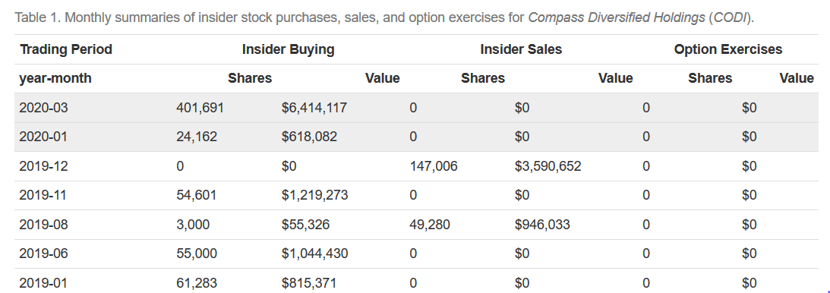Click the year-month subheader
The height and width of the screenshot is (293, 830).
click(x=55, y=79)
